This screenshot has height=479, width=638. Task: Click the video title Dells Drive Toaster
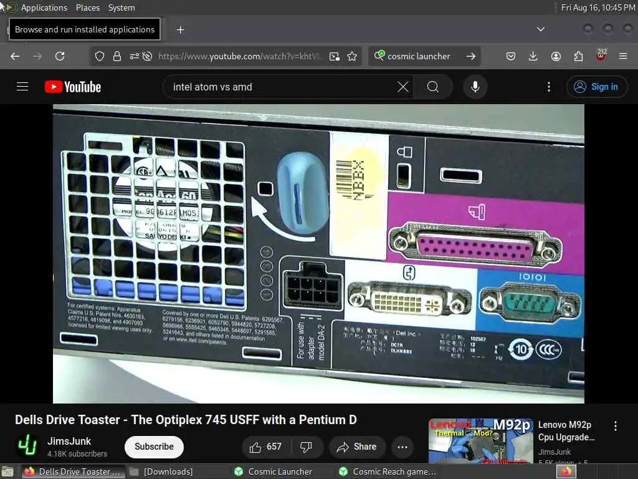point(186,420)
